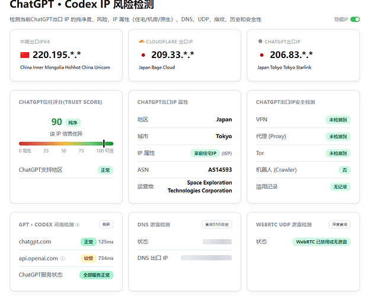This screenshot has width=381, height=296.
Task: Click the 深度查询 button
Action: 340,224
